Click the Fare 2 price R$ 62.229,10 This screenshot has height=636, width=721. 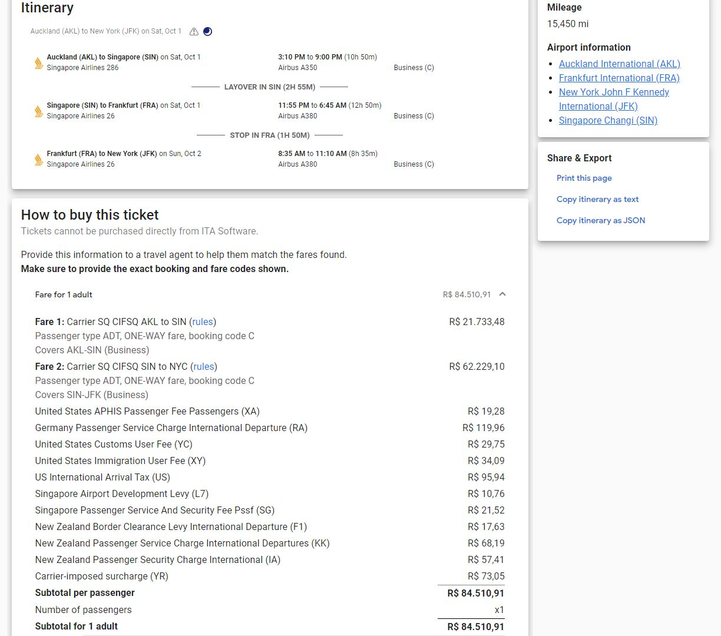(477, 366)
